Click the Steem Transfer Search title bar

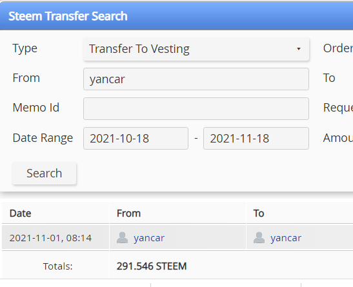click(x=177, y=15)
